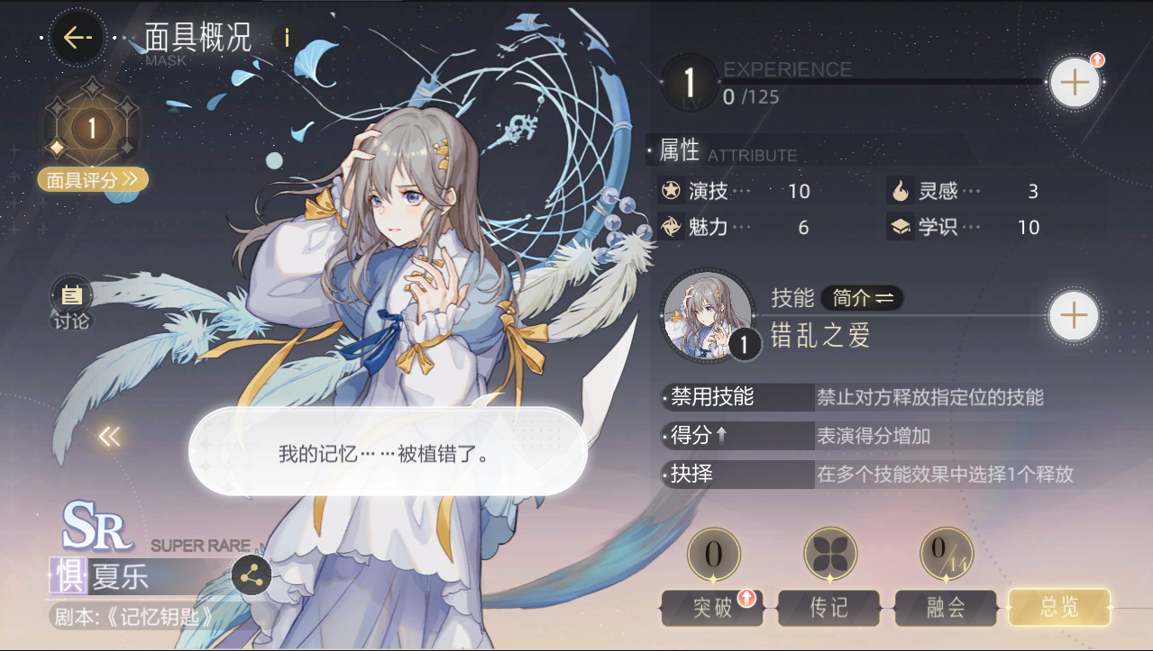
Task: Tap the 融会 0/14 emblem
Action: [946, 552]
